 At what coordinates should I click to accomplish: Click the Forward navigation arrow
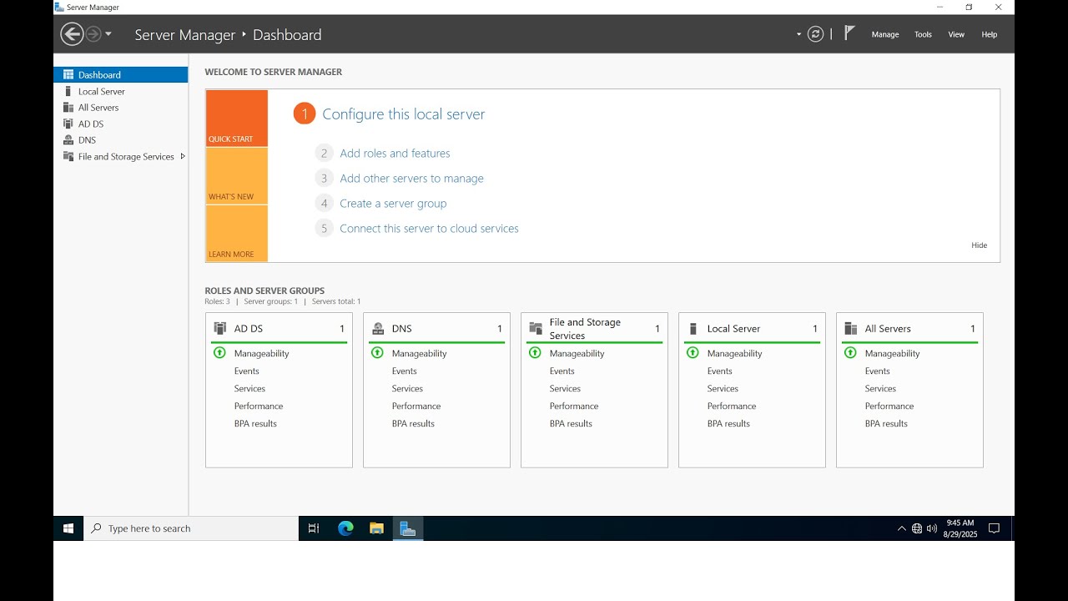coord(93,34)
